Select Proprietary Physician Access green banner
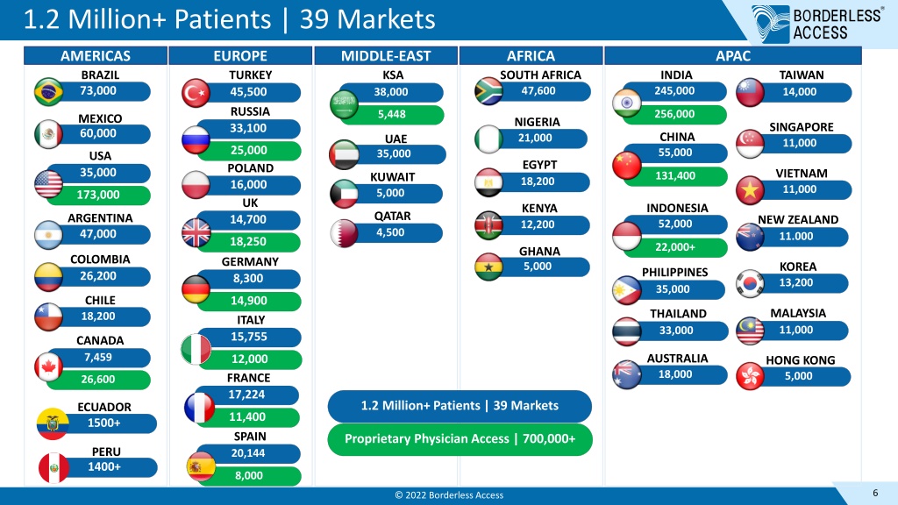This screenshot has width=898, height=505. pos(460,439)
